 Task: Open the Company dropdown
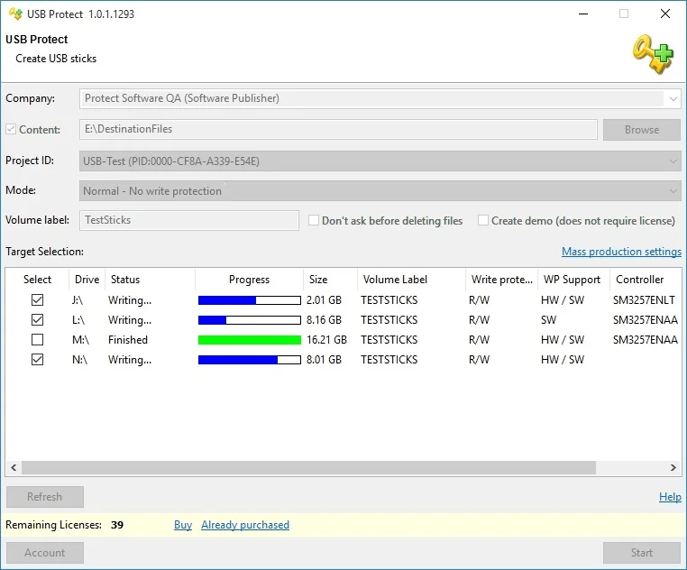coord(673,98)
